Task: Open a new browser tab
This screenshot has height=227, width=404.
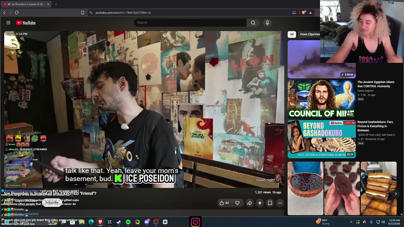Action: pyautogui.click(x=56, y=4)
